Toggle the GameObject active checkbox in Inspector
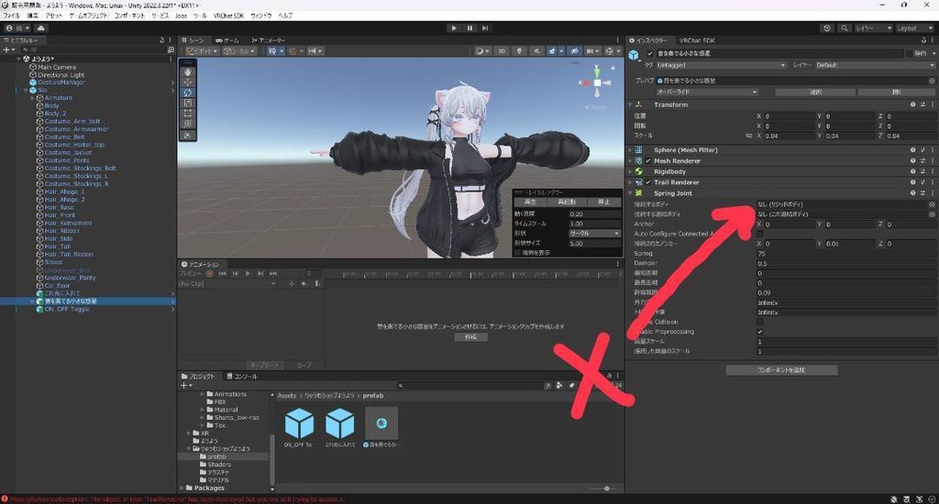This screenshot has width=939, height=504. point(650,53)
